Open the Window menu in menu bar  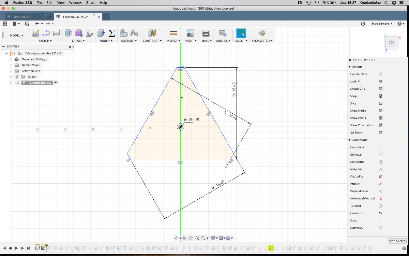75,3
